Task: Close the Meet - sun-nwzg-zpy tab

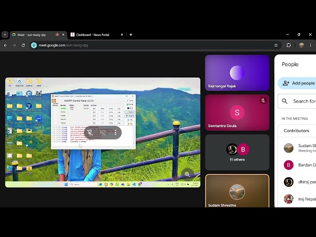Action: click(63, 35)
